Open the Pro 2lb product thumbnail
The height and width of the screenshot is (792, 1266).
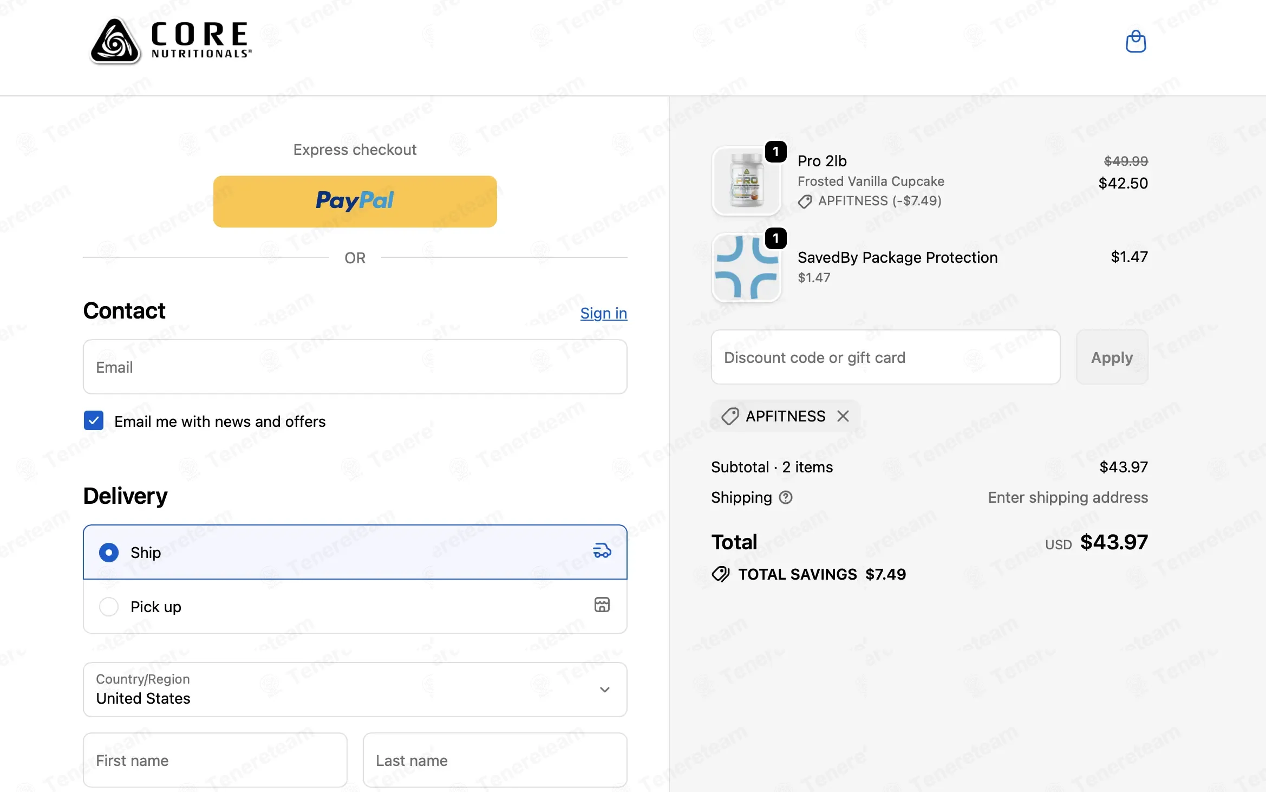coord(746,181)
